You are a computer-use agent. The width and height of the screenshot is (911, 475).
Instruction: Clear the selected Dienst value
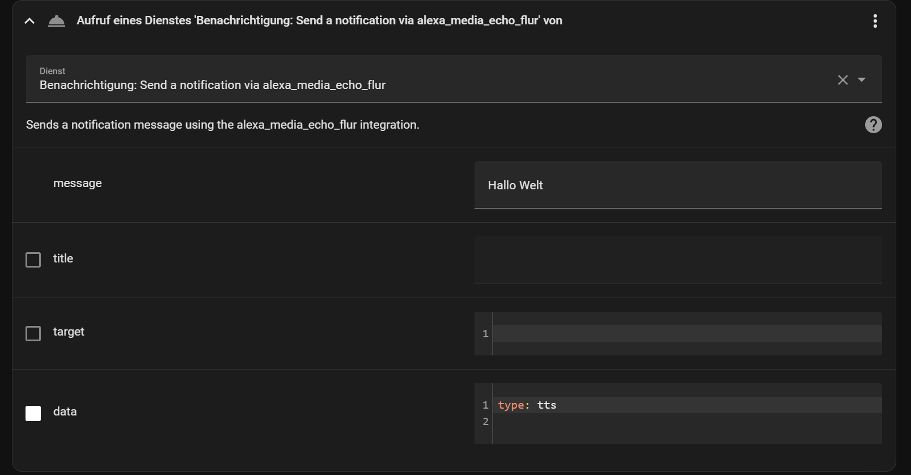coord(842,80)
